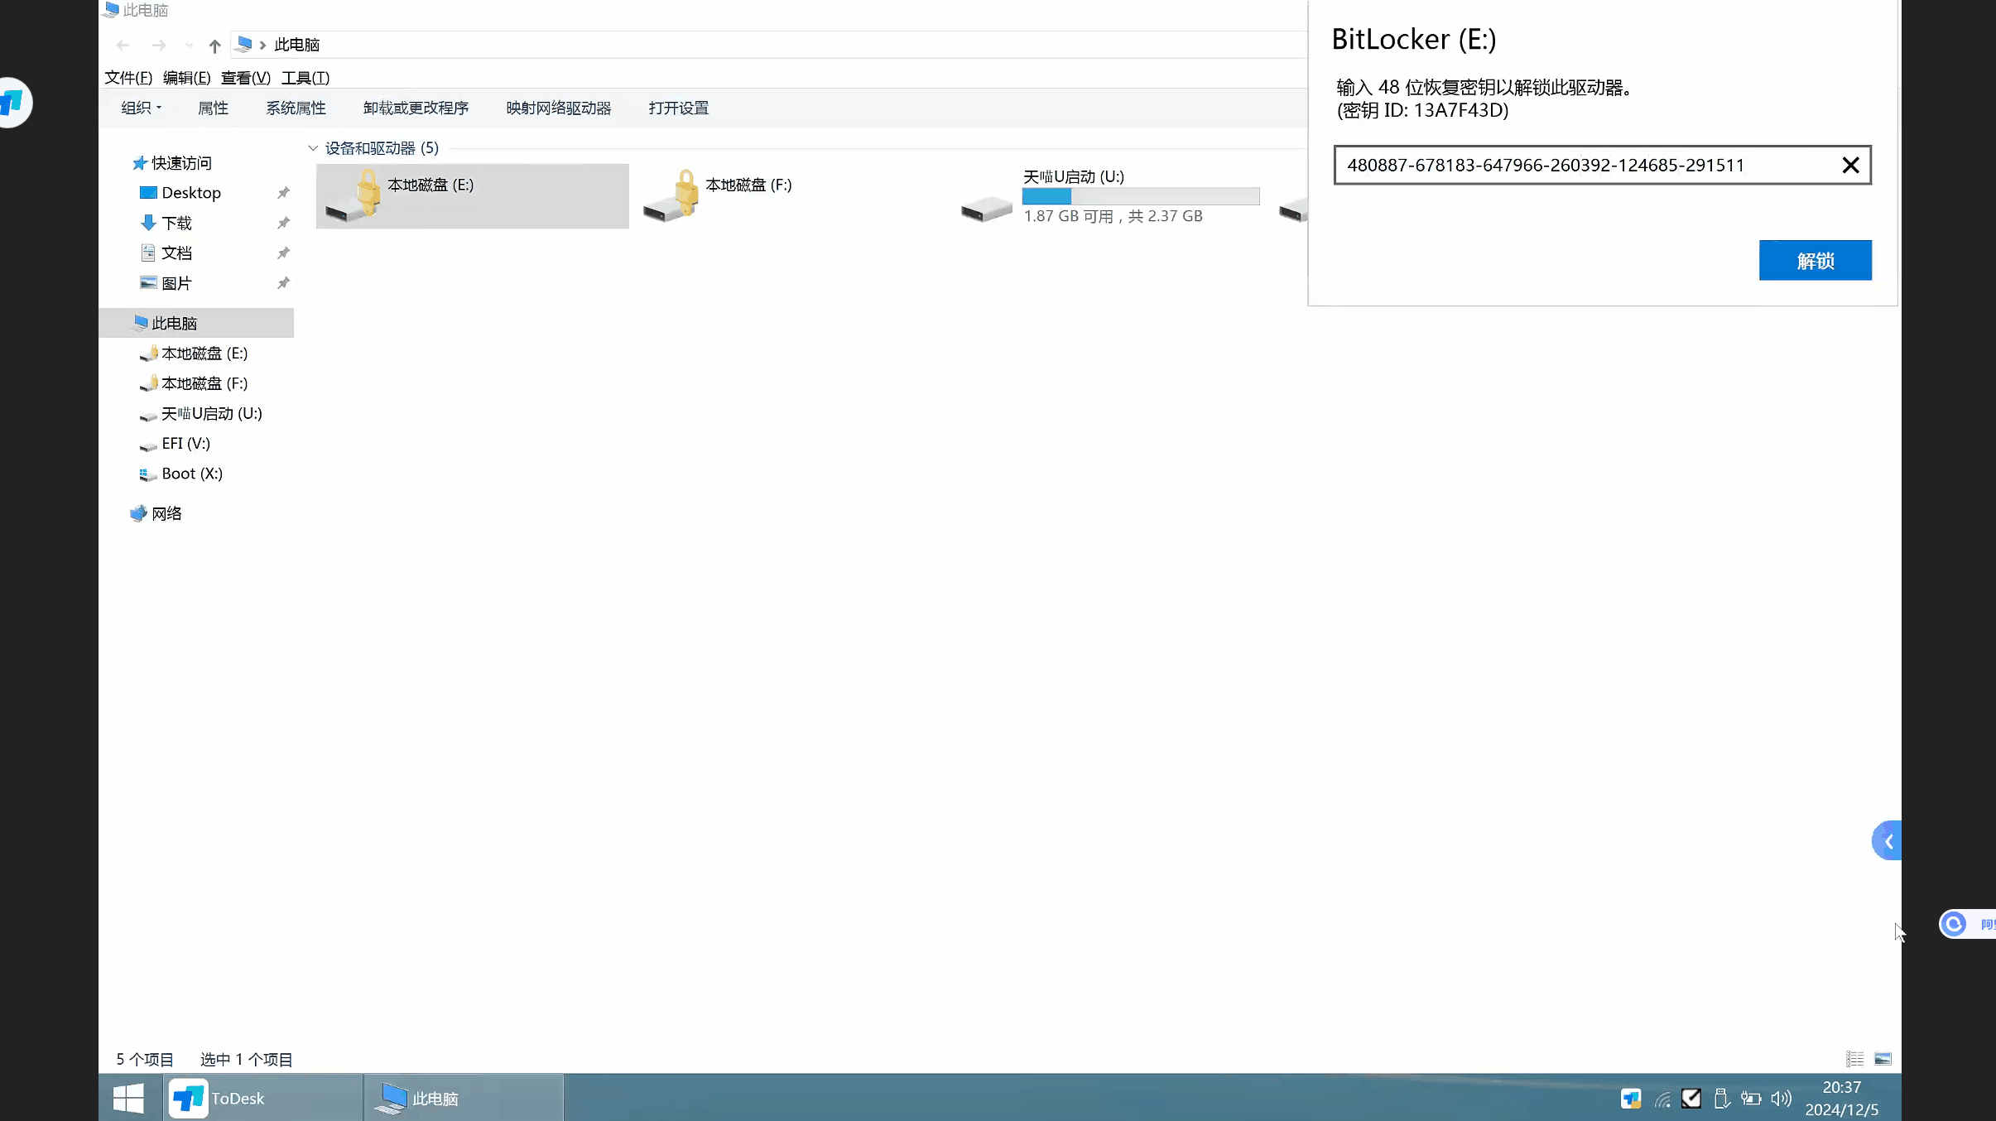Expand the 组织 dropdown

tap(142, 108)
